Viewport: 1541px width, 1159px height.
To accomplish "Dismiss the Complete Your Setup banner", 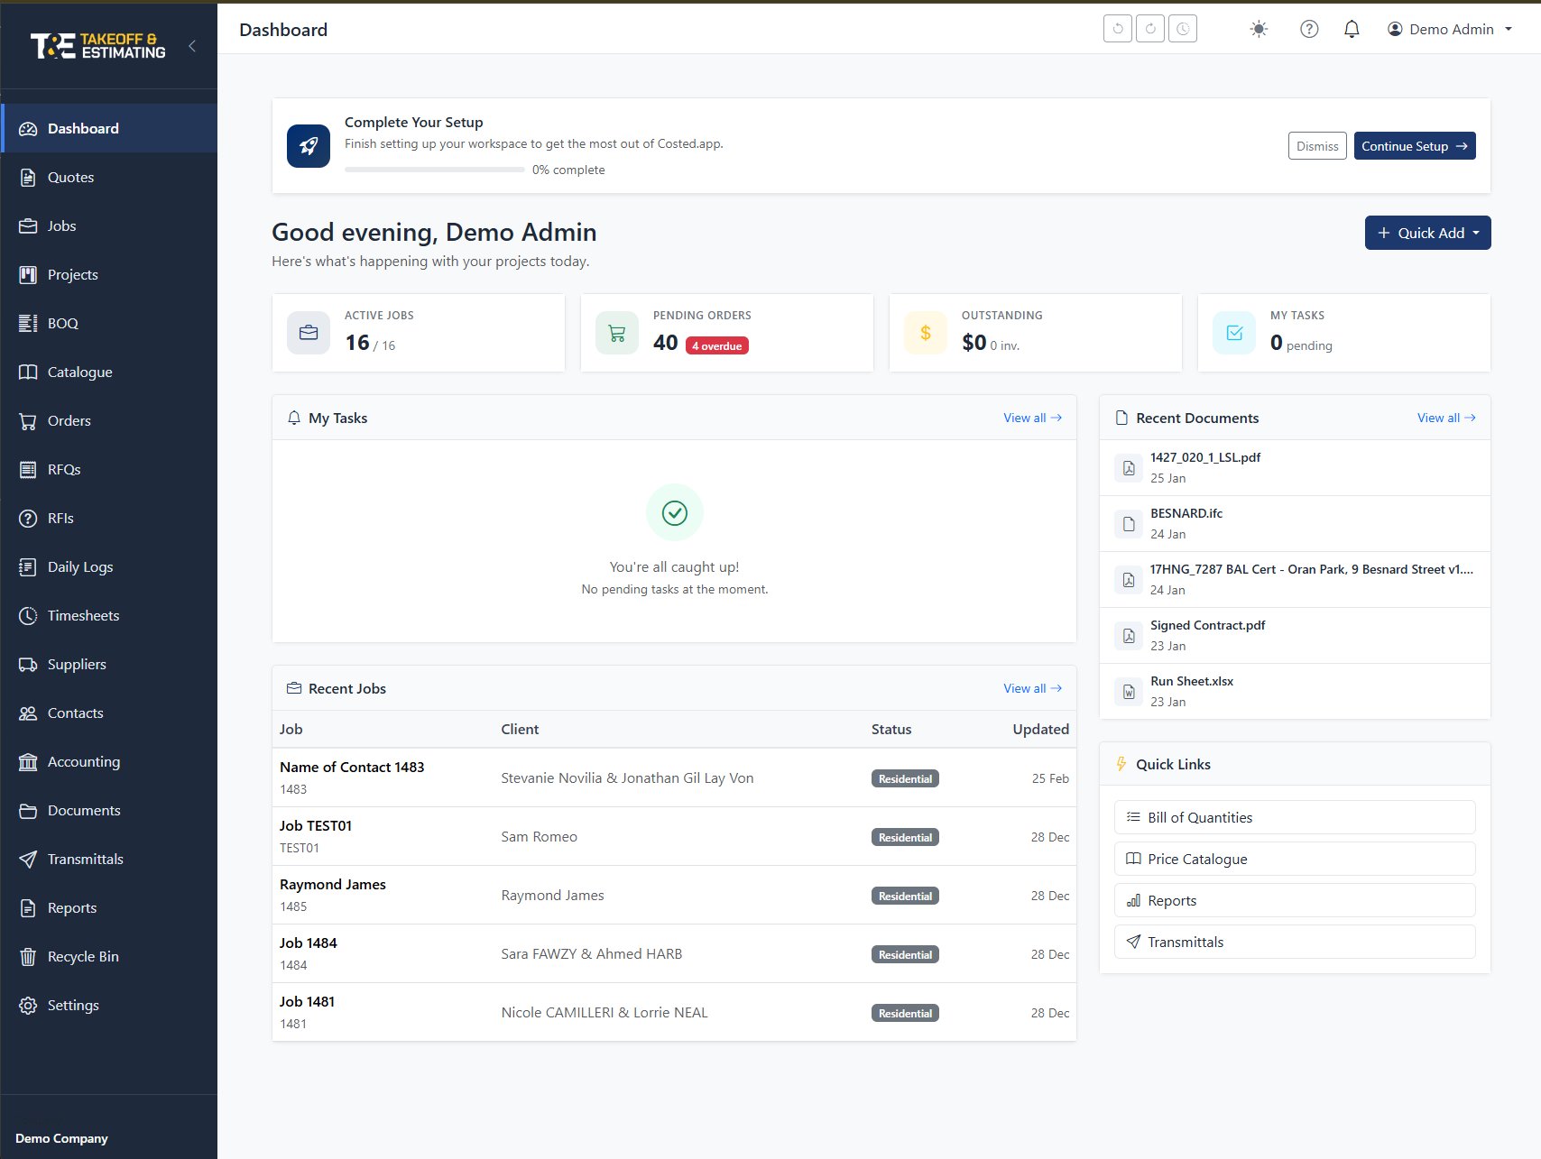I will (x=1317, y=146).
